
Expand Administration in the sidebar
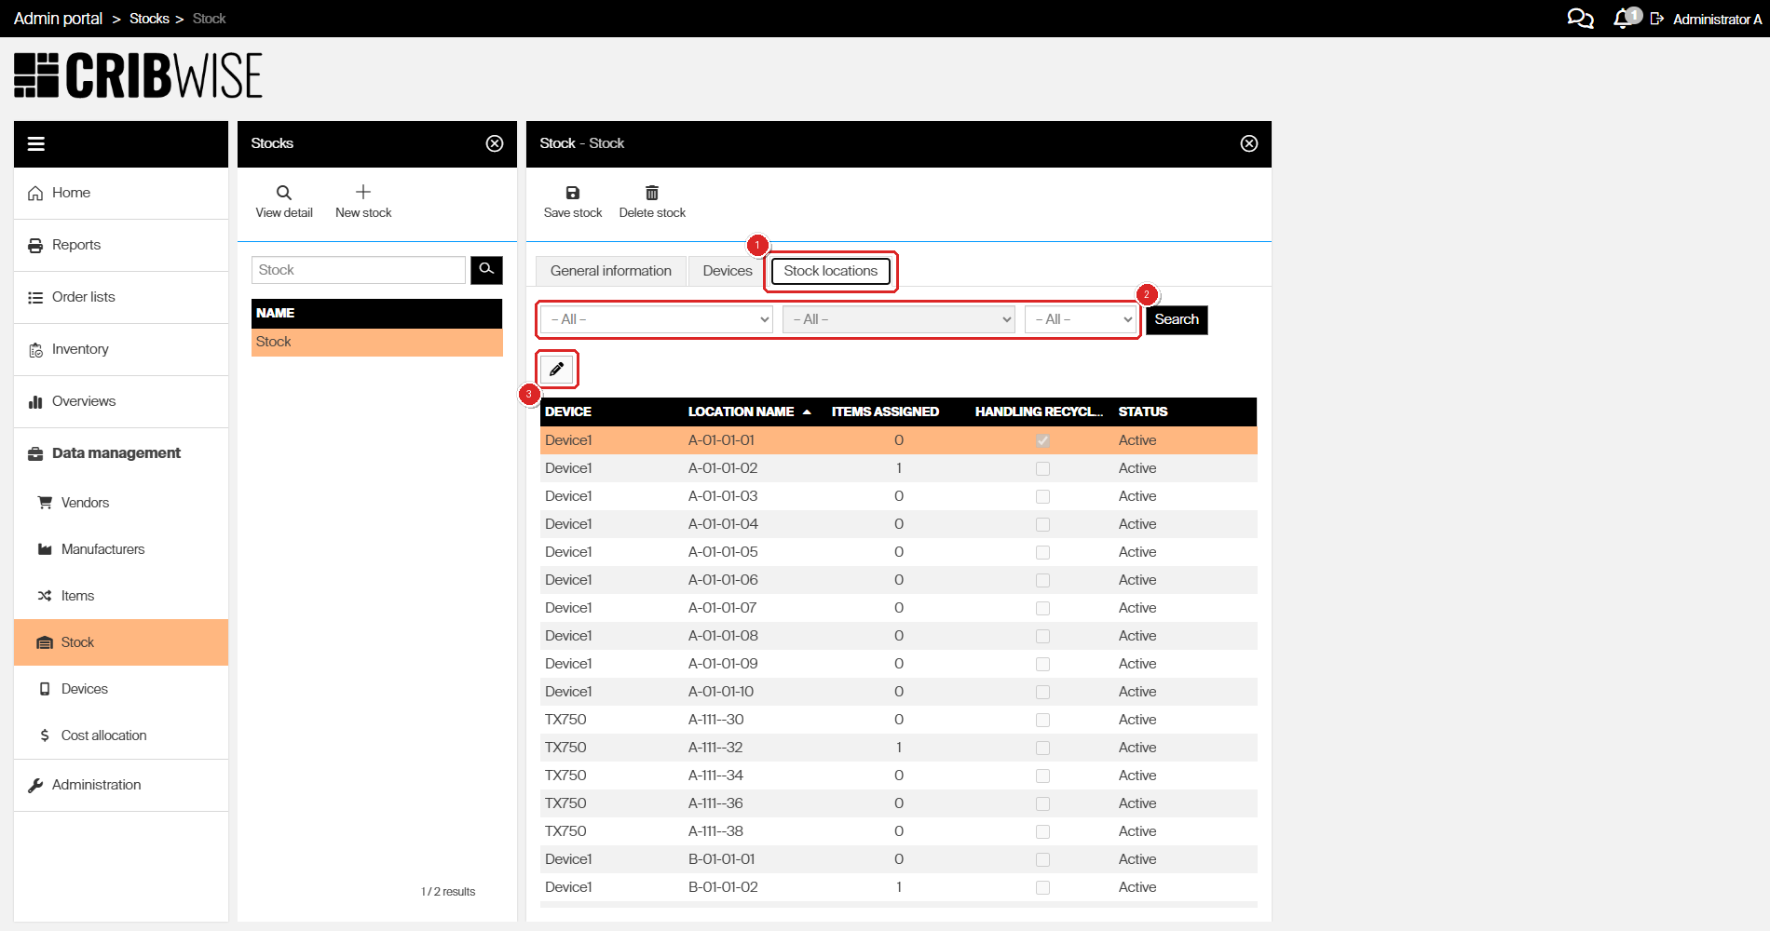pos(121,785)
